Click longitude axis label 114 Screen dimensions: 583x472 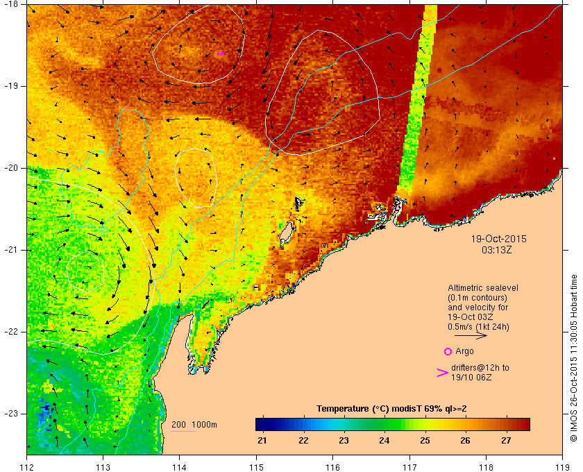coord(180,467)
